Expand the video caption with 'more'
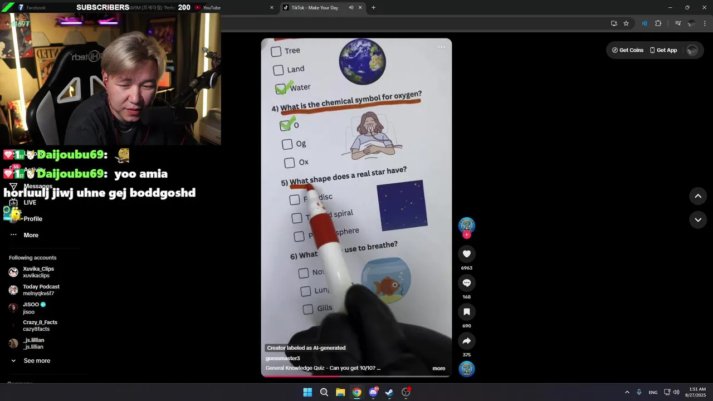The height and width of the screenshot is (401, 713). pyautogui.click(x=439, y=368)
